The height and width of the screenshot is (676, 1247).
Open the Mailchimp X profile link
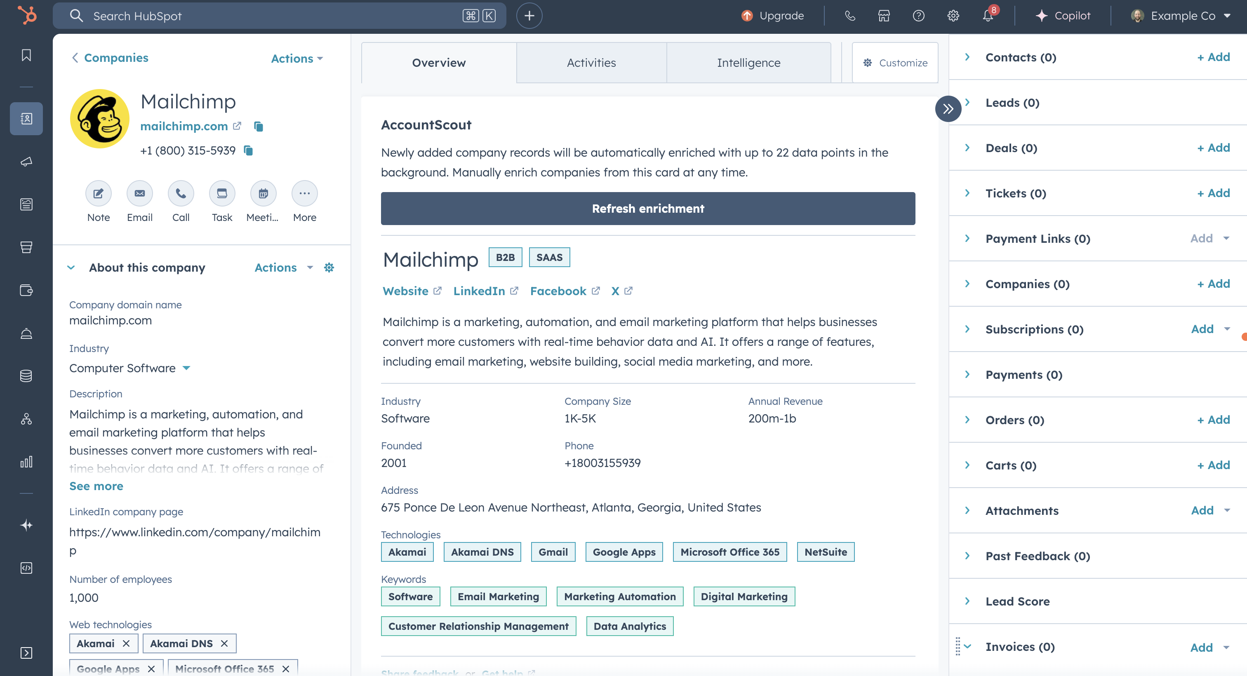(x=621, y=291)
